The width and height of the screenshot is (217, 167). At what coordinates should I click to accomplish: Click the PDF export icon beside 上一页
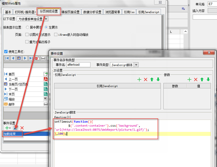click(x=46, y=79)
